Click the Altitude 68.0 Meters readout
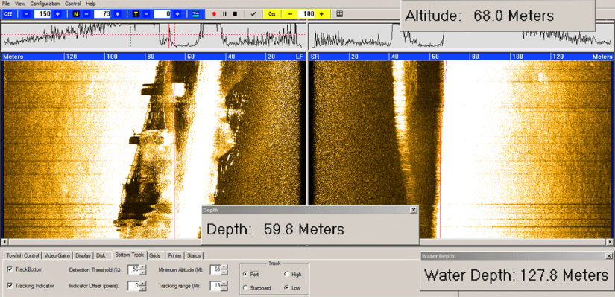Viewport: 615px width, 297px height. click(x=479, y=16)
